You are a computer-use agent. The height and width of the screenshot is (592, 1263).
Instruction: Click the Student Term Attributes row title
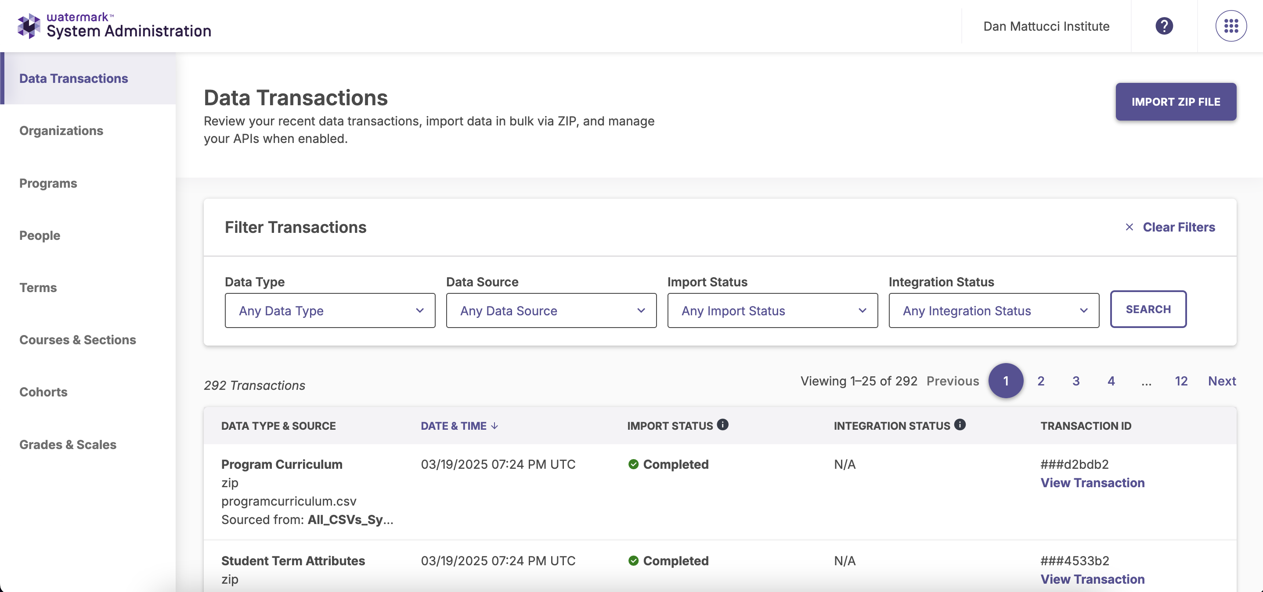(x=293, y=561)
